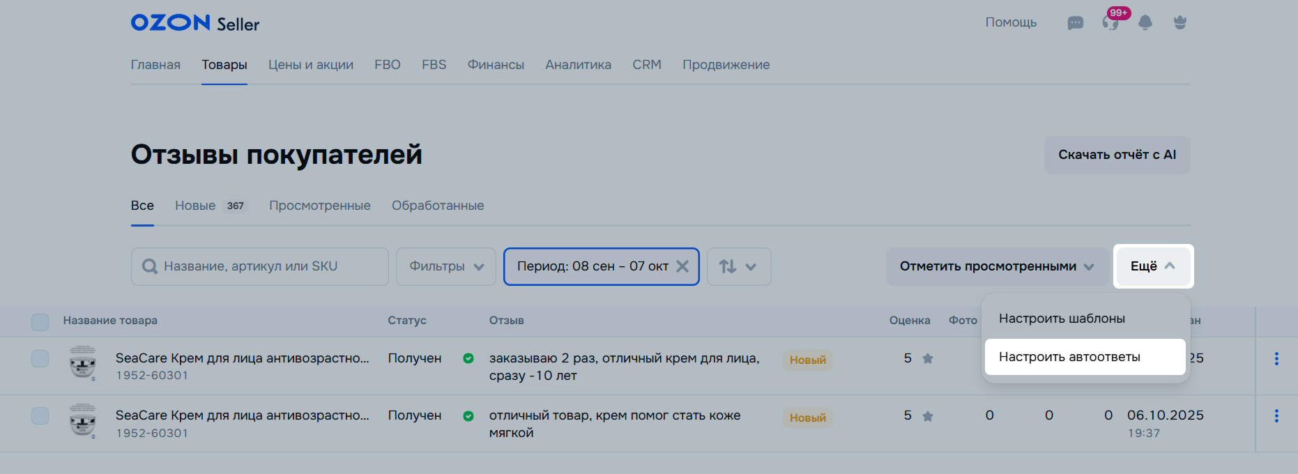Open the chat messages icon in header
1298x474 pixels.
click(1075, 23)
